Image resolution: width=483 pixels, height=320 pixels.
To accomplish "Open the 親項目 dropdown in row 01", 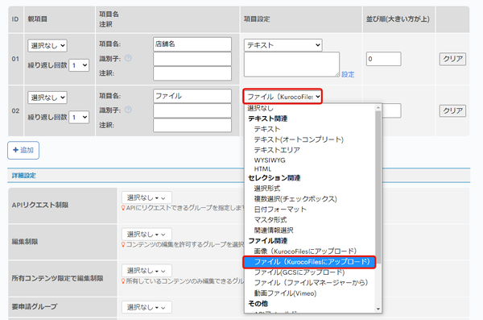I will click(x=47, y=46).
